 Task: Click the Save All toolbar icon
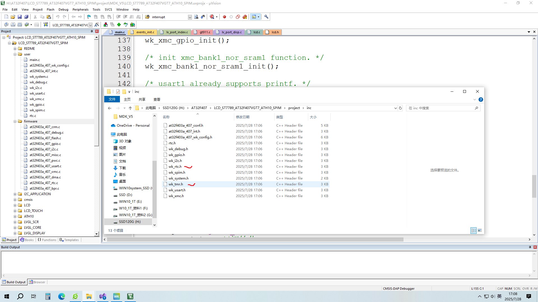(x=26, y=17)
